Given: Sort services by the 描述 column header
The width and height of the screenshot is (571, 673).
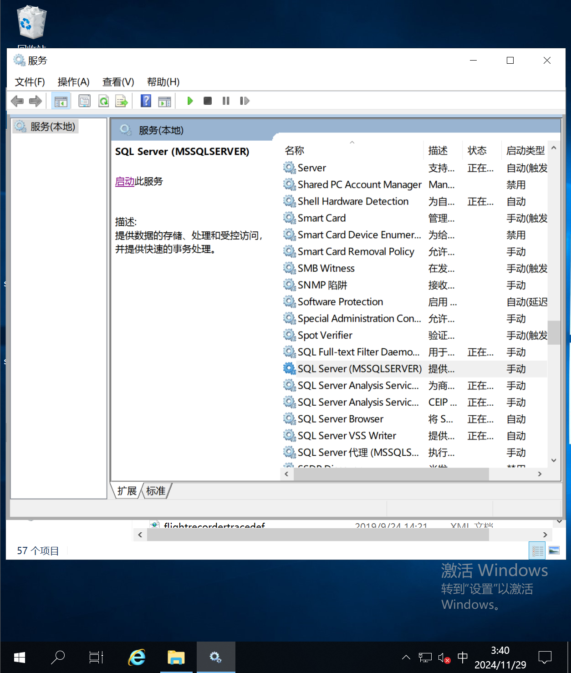Looking at the screenshot, I should click(x=442, y=151).
